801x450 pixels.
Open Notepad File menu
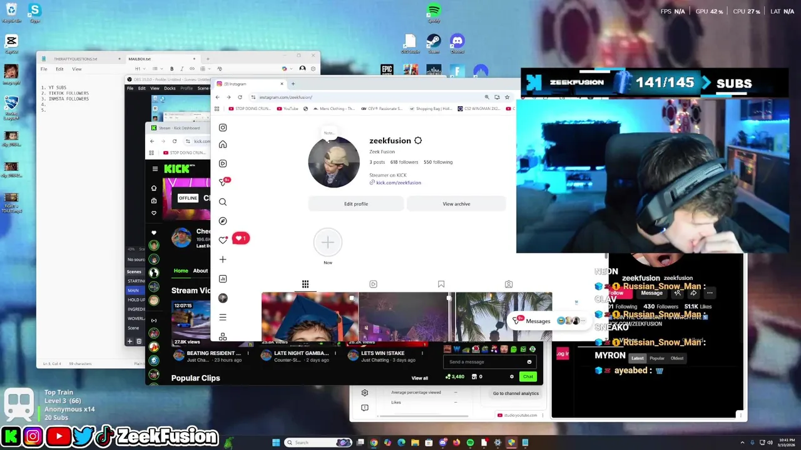click(x=44, y=69)
